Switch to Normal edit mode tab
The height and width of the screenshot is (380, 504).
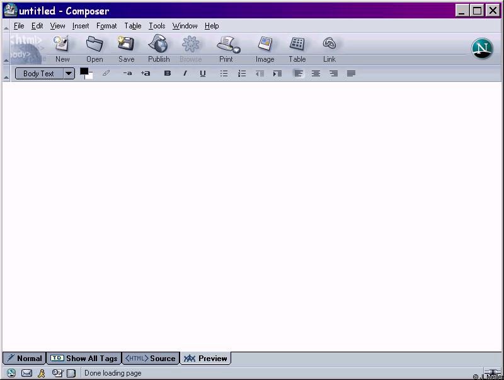[25, 358]
